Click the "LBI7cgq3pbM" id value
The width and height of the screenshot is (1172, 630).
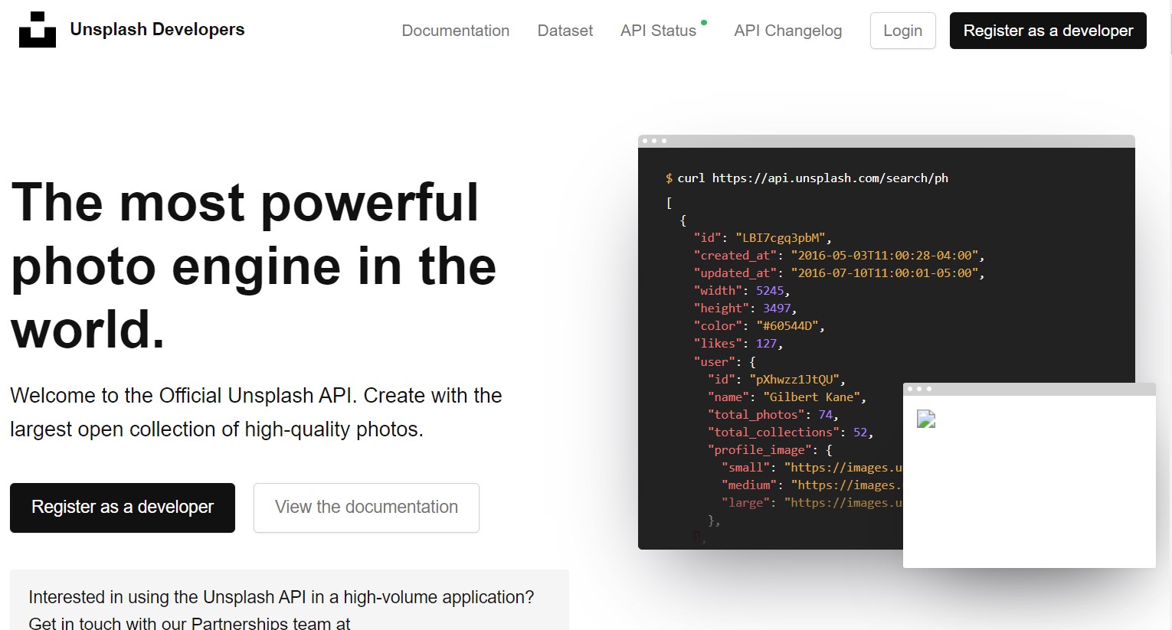coord(781,237)
